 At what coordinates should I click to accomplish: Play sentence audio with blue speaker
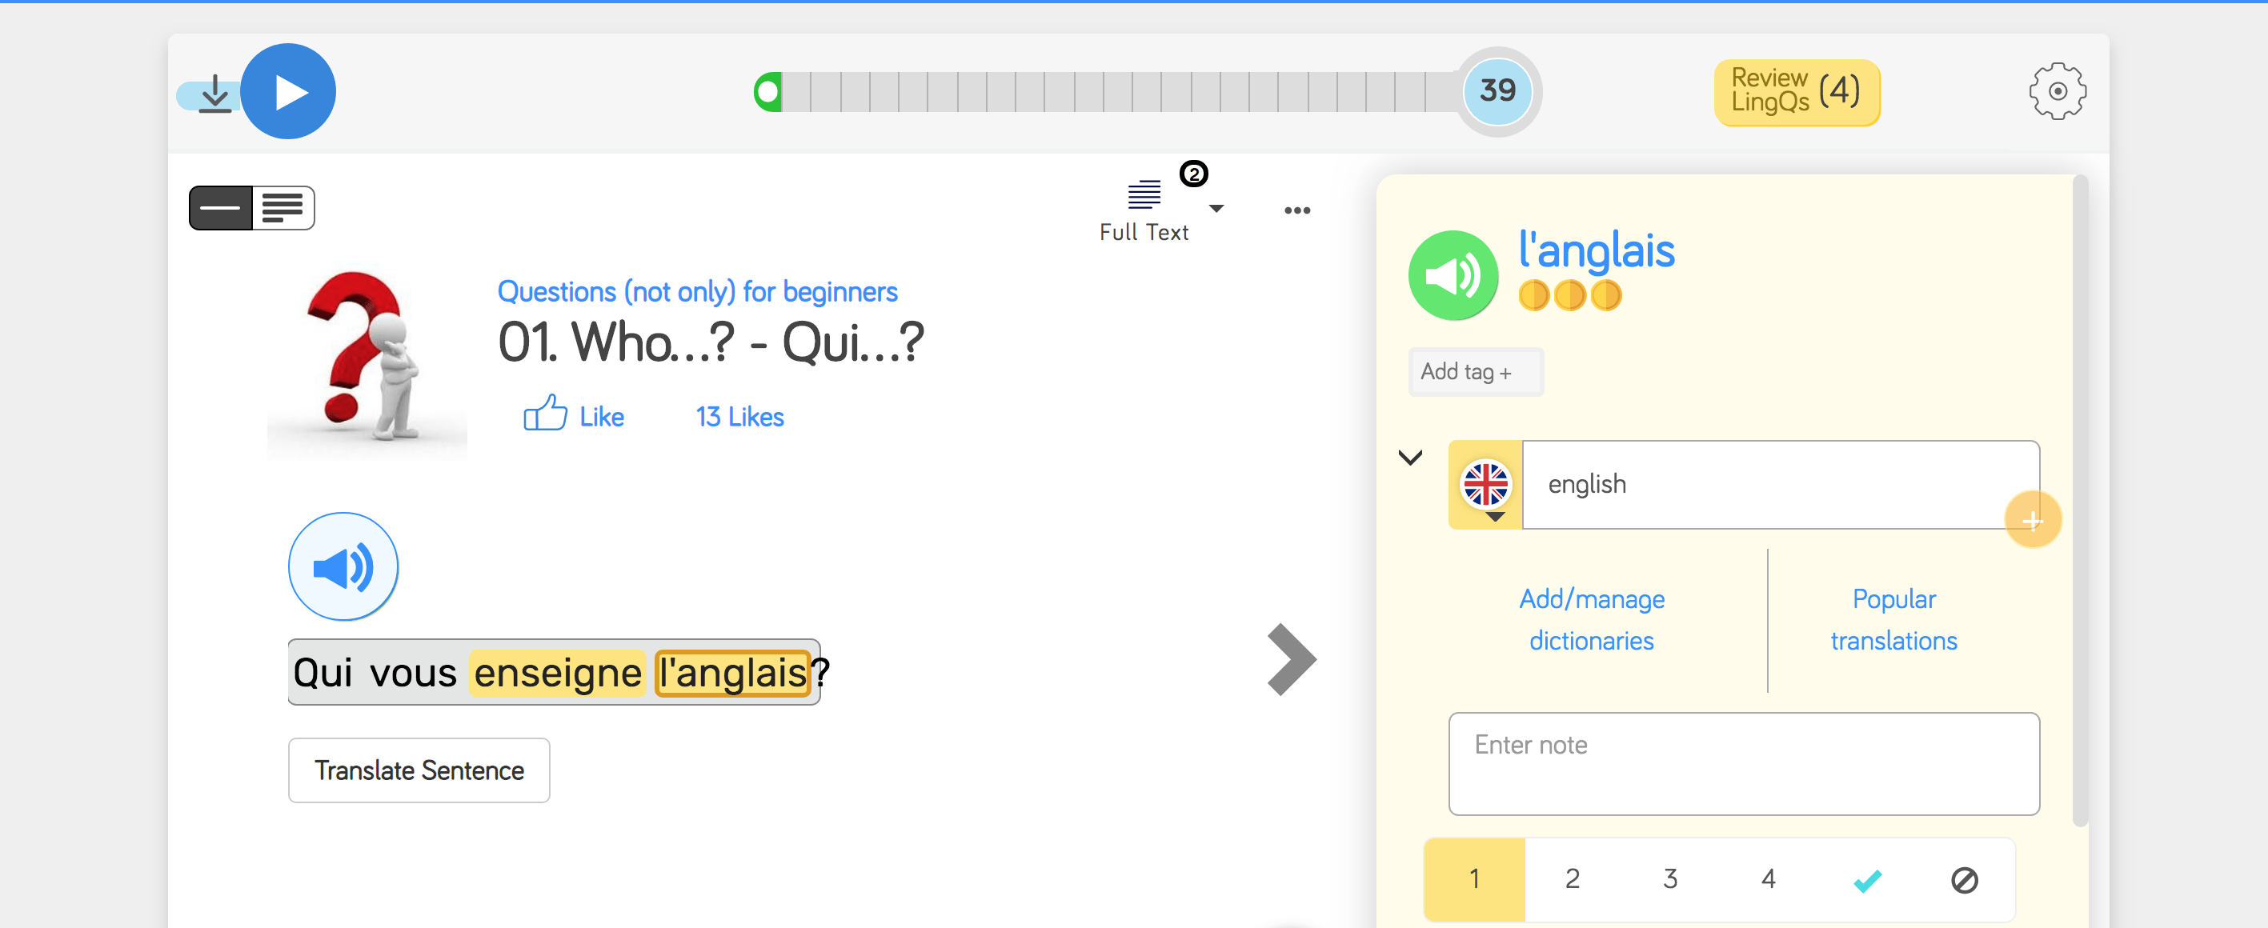pos(343,566)
